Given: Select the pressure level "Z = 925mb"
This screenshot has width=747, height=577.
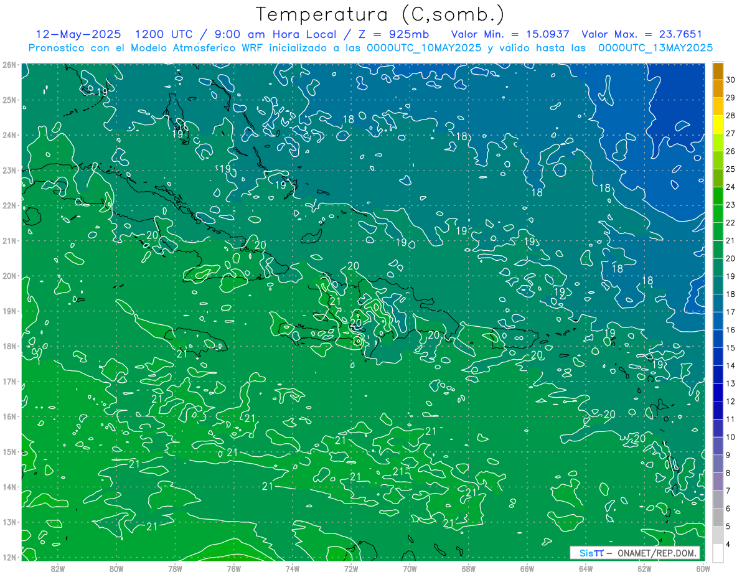Looking at the screenshot, I should [x=393, y=34].
